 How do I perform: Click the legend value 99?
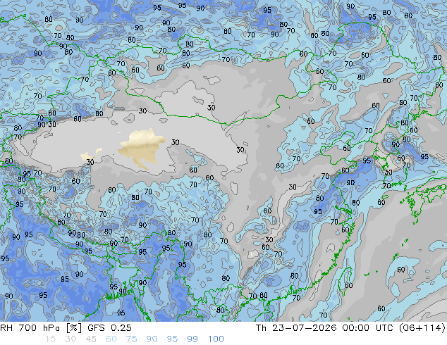click(x=192, y=339)
